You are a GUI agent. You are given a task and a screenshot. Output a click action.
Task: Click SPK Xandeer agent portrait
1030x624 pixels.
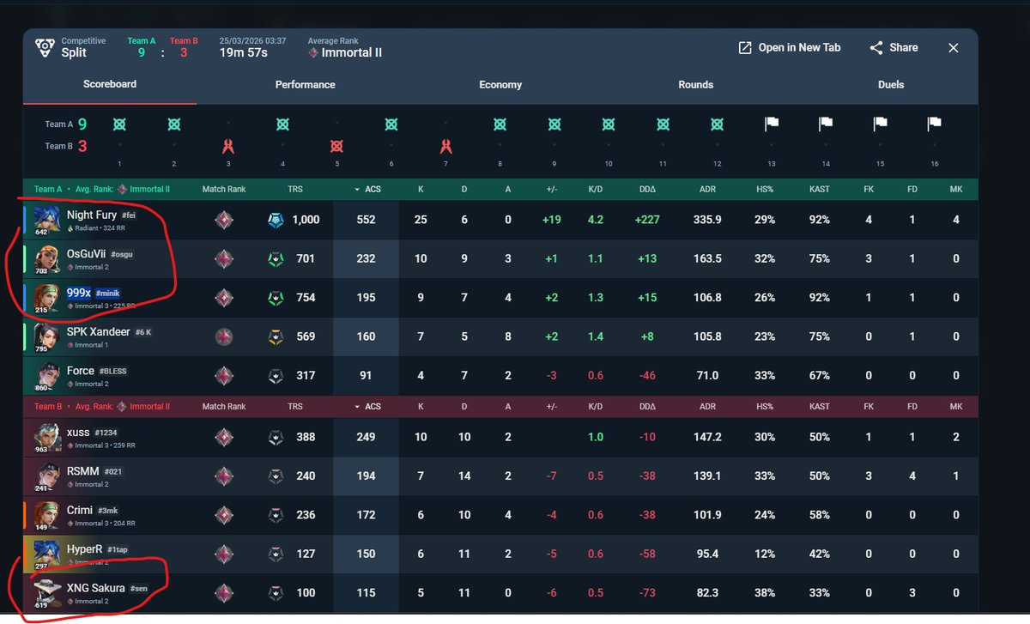(x=45, y=337)
